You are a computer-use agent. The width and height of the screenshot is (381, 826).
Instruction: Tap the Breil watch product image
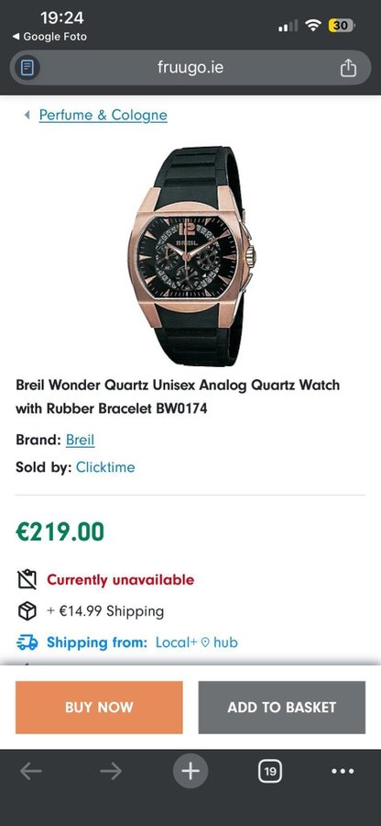pos(191,256)
